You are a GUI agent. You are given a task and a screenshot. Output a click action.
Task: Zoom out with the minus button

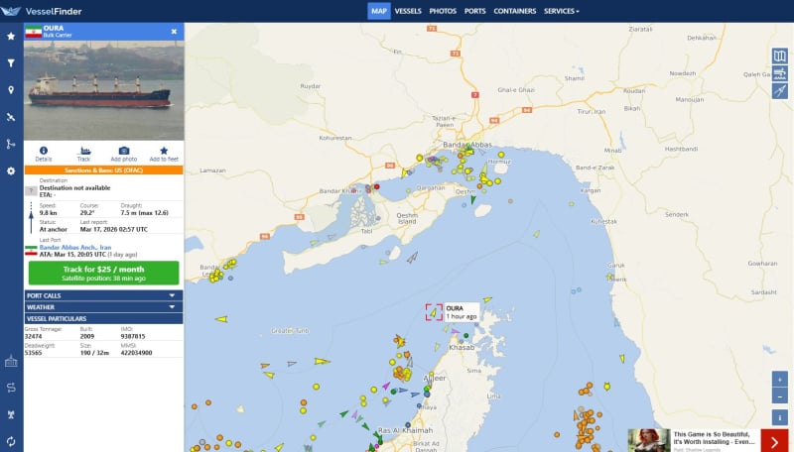click(780, 395)
